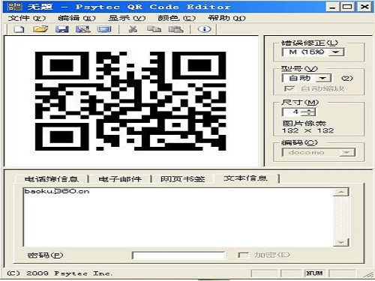Click the baoku.360.cn text area
This screenshot has height=281, width=375.
178,217
